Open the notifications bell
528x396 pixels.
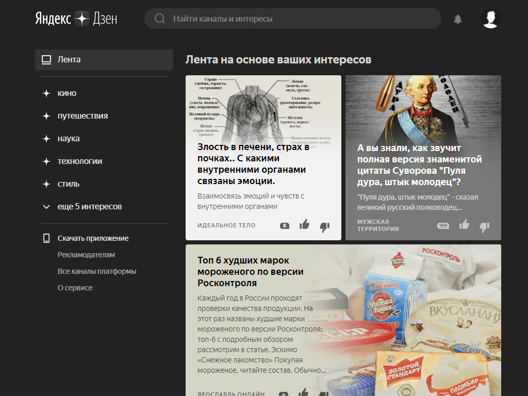[458, 19]
